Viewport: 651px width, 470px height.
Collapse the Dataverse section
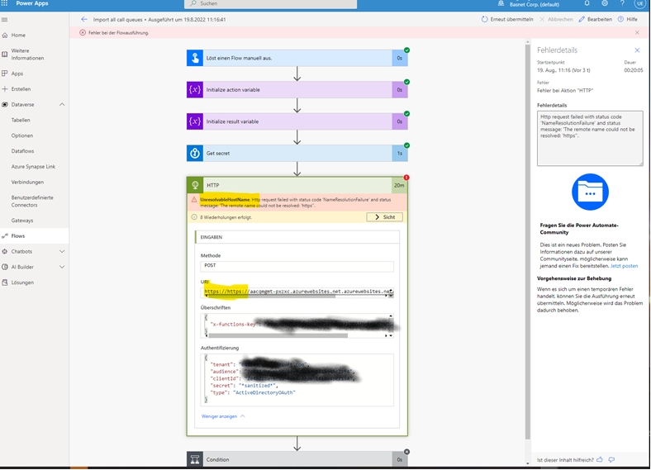click(x=62, y=105)
